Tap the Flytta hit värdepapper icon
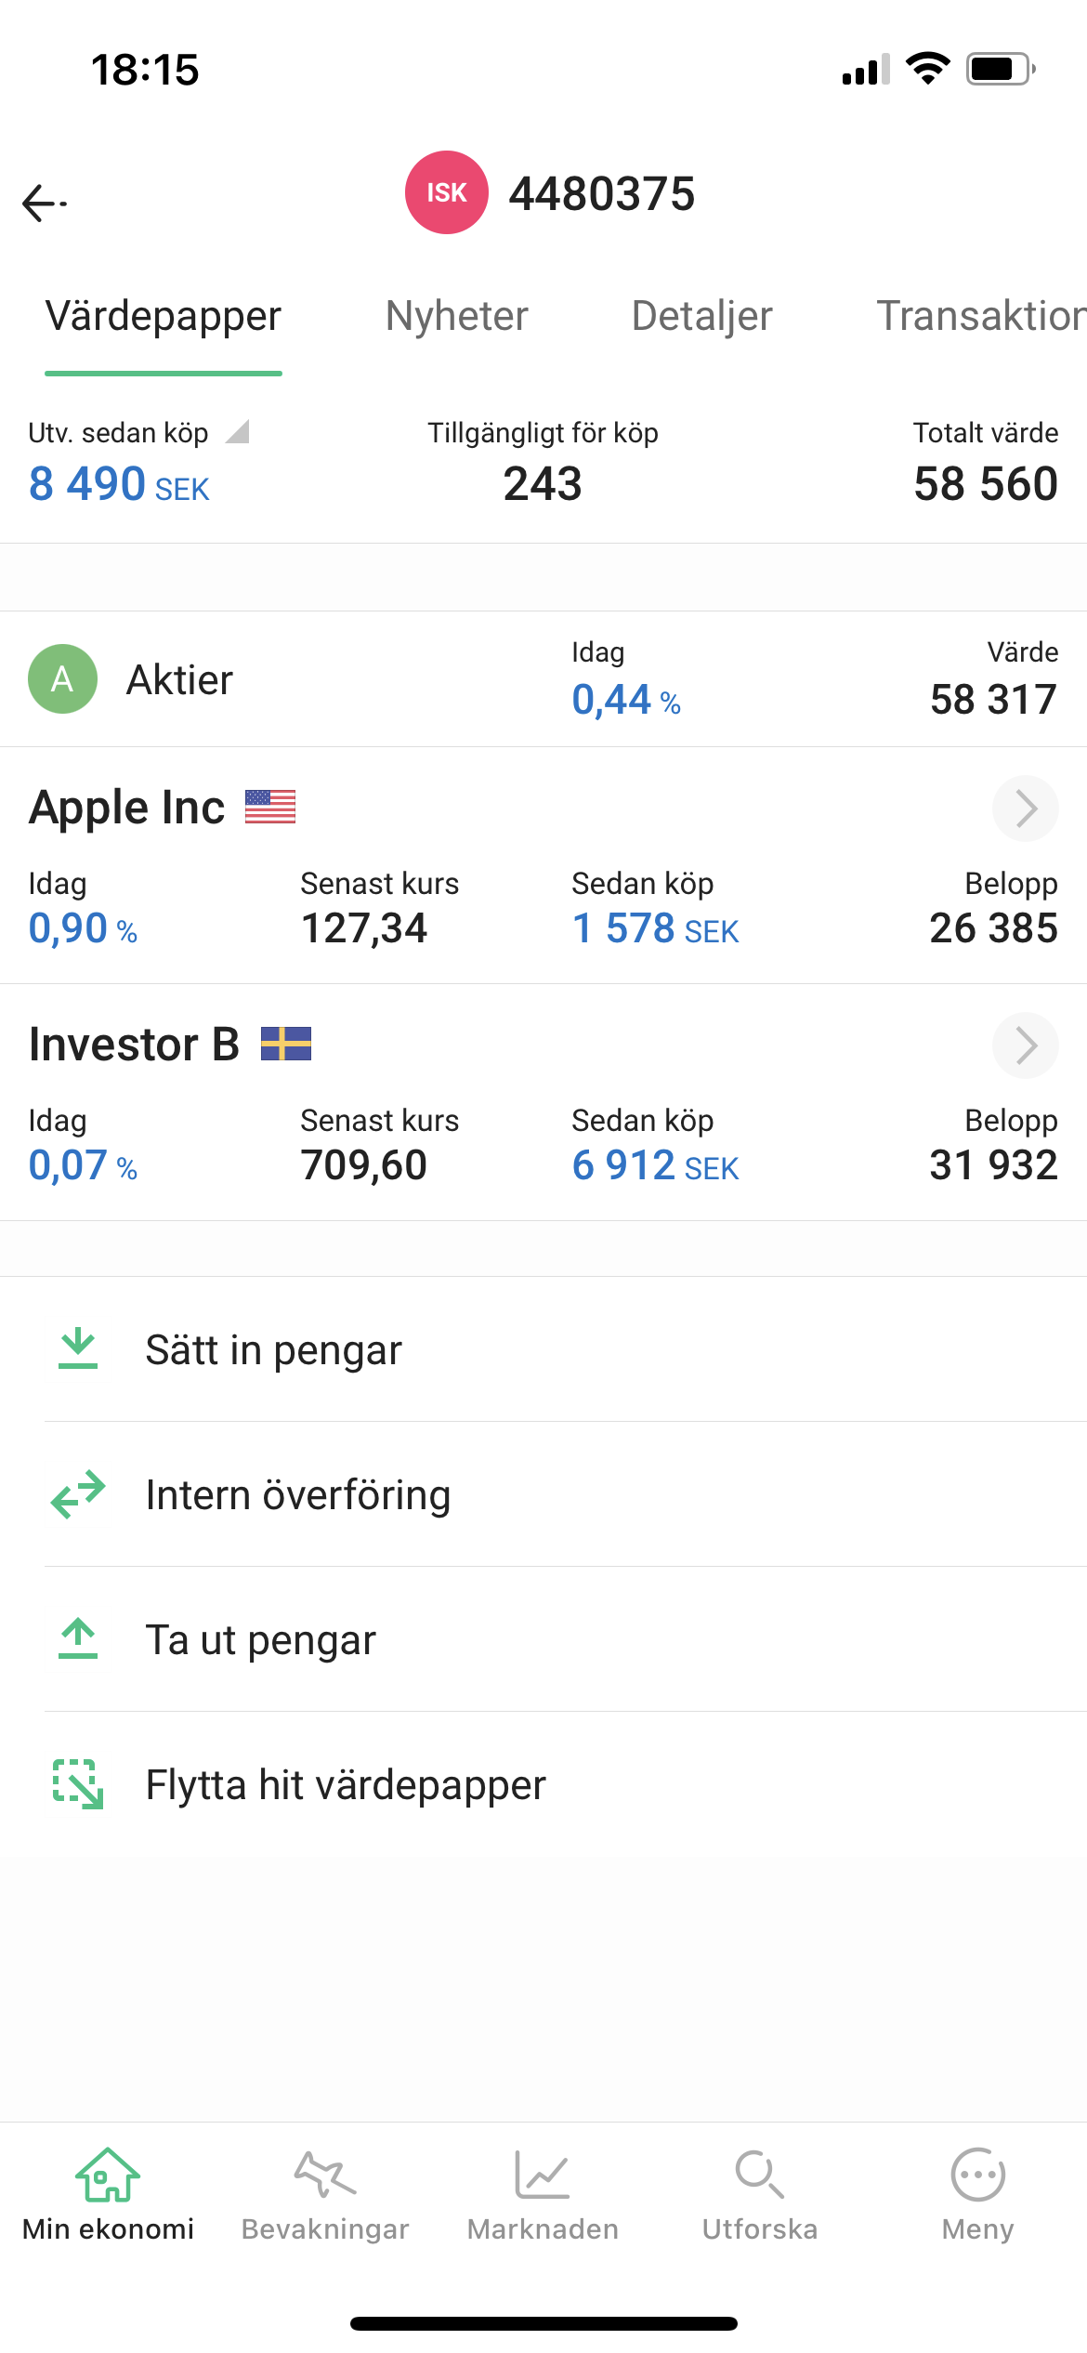This screenshot has height=2353, width=1087. (78, 1784)
